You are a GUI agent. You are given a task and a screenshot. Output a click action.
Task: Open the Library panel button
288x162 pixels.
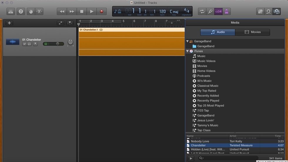pyautogui.click(x=11, y=12)
